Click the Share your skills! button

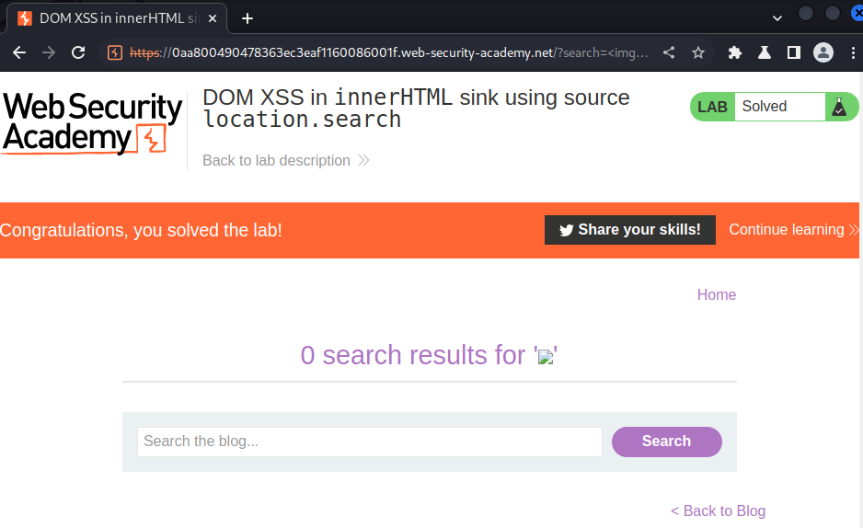[x=630, y=230]
